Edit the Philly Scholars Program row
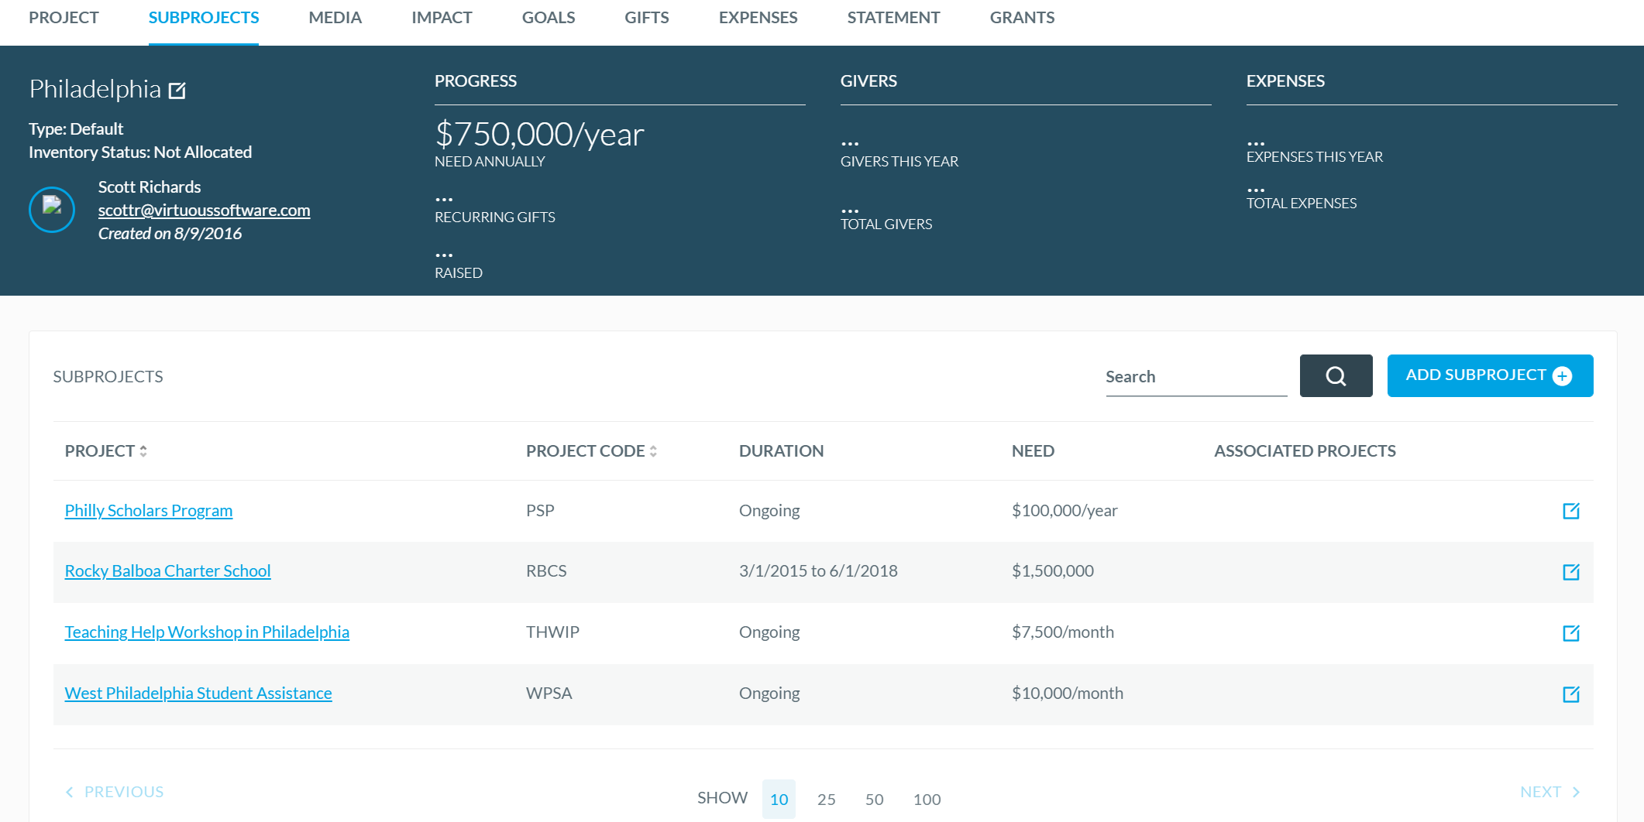This screenshot has height=822, width=1644. pos(1571,511)
